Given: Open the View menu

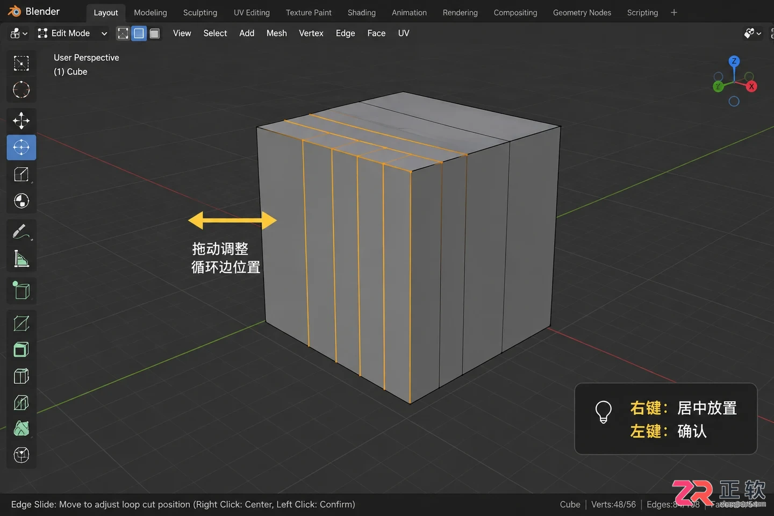Looking at the screenshot, I should tap(182, 33).
